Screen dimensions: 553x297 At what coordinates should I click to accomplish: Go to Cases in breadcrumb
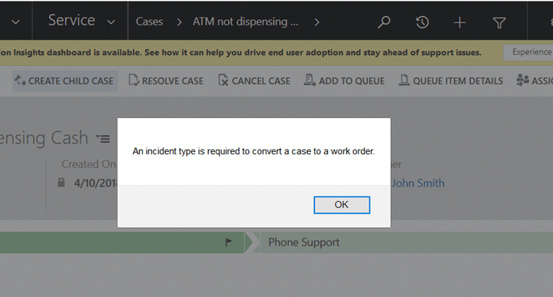tap(149, 21)
